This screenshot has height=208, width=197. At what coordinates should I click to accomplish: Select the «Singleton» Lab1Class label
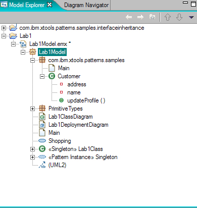click(76, 149)
